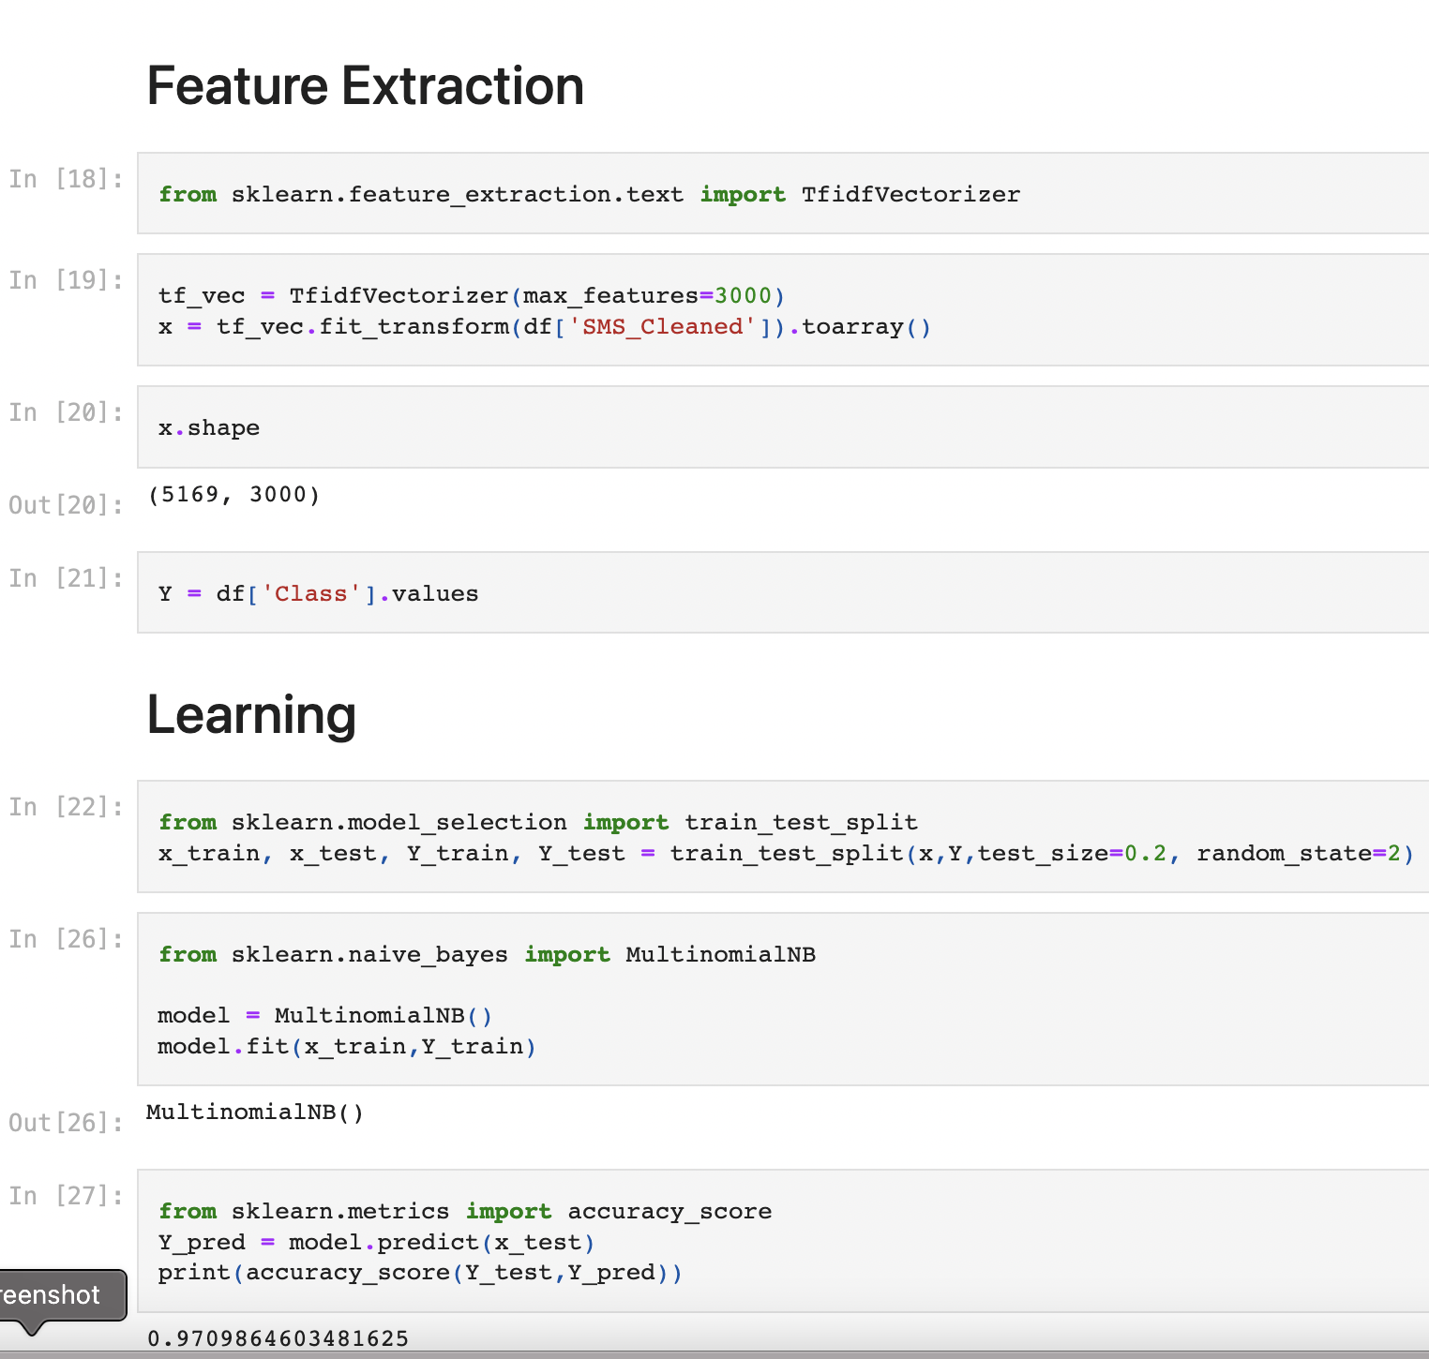Click the horizontal scrollbar at page bottom
This screenshot has height=1359, width=1429.
(x=713, y=1354)
